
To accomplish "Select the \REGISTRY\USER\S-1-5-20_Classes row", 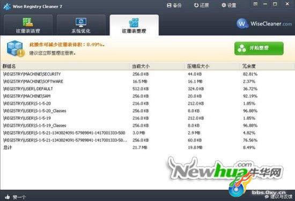I will [147, 111].
